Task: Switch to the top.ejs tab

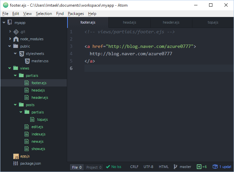Action: point(213,22)
